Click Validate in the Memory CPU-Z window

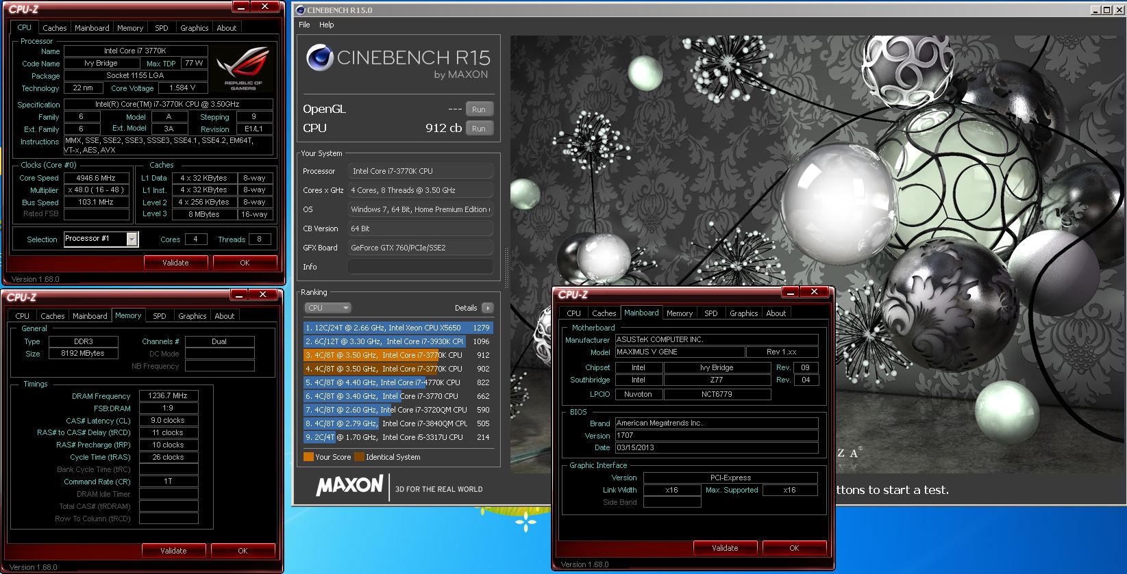click(173, 551)
